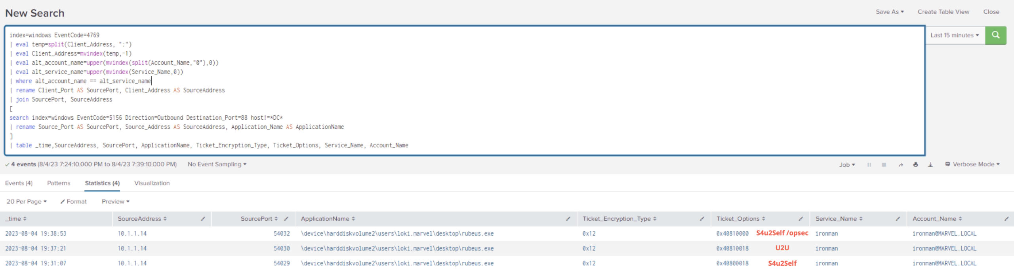
Task: Sort by the Ticket_Encryption_Type column arrows
Action: click(x=655, y=219)
